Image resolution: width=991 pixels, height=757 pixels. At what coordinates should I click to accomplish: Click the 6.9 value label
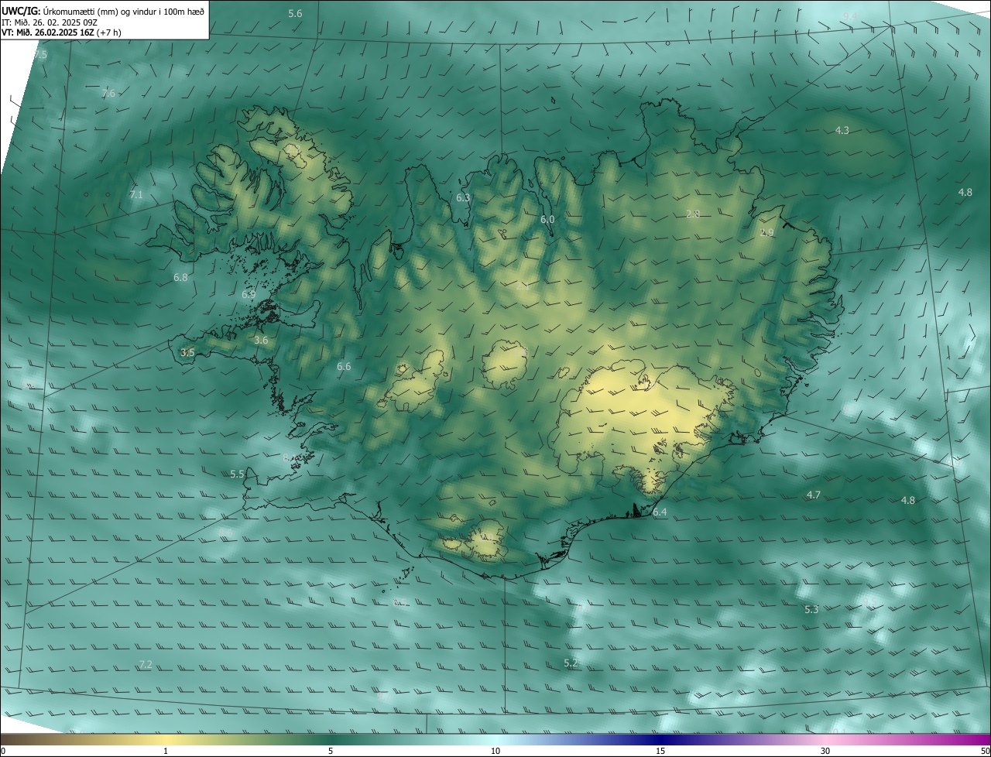249,294
